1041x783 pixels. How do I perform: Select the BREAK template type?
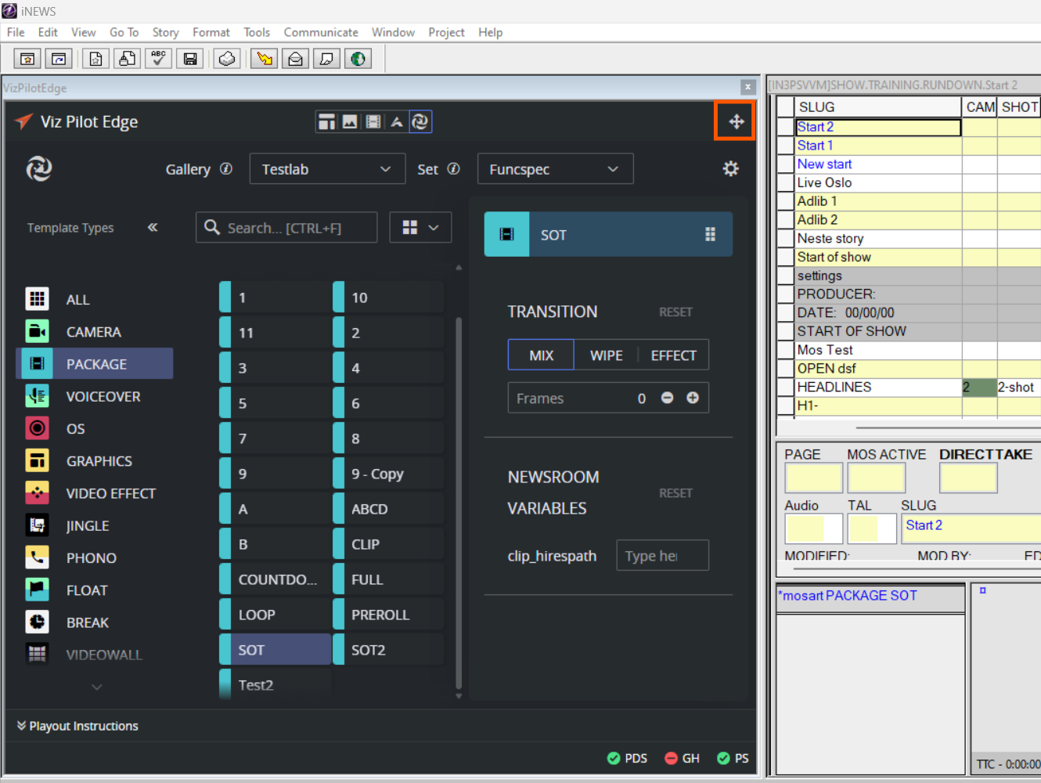pyautogui.click(x=95, y=622)
